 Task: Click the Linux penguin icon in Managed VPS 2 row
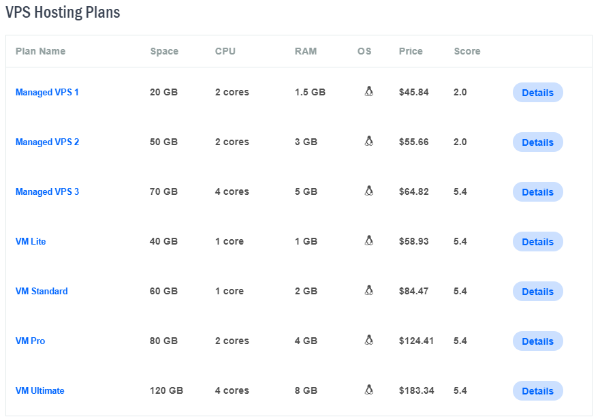[368, 141]
